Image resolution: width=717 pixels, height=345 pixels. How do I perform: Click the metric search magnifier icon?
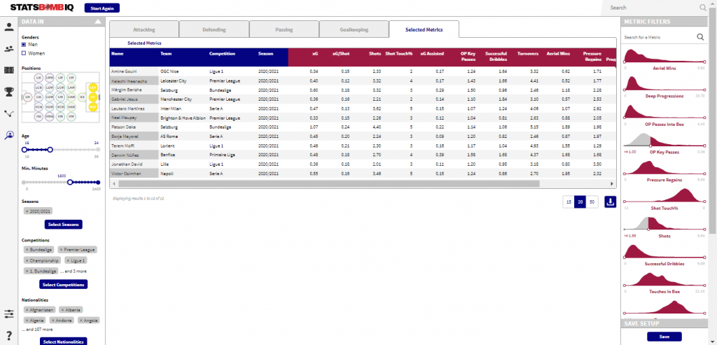(700, 37)
